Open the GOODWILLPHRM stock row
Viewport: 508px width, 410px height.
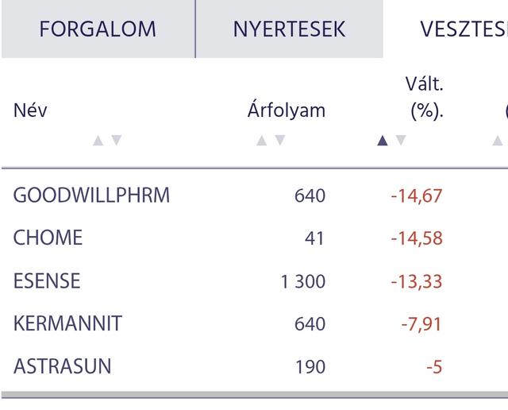point(91,195)
